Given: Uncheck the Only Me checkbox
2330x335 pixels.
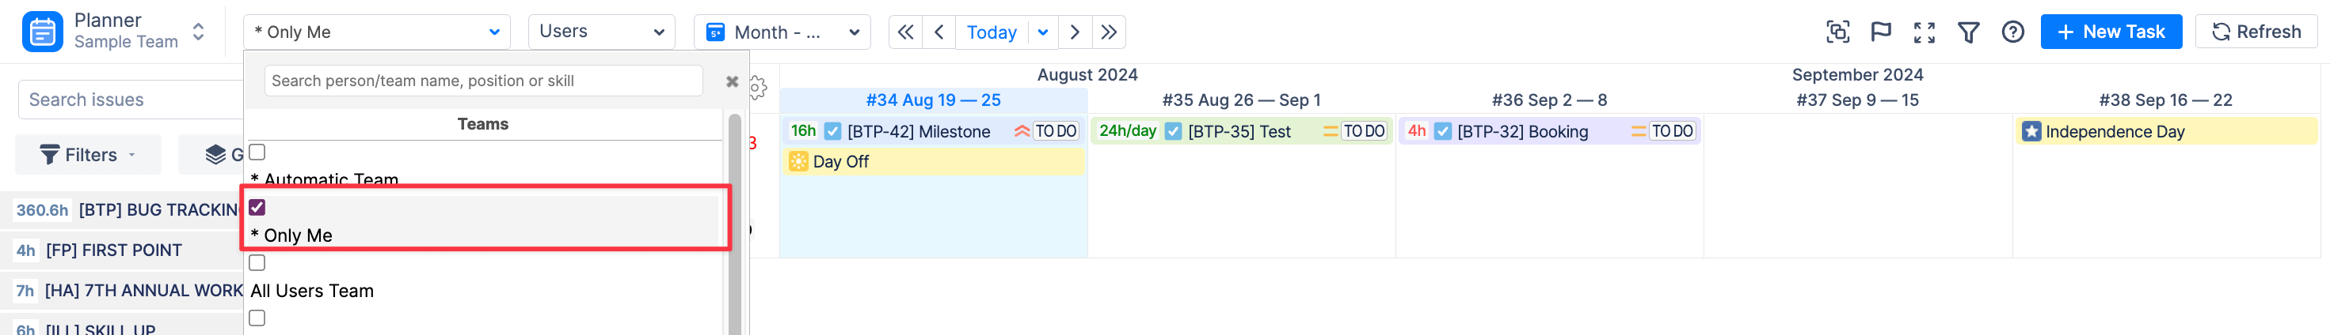Looking at the screenshot, I should pyautogui.click(x=257, y=208).
